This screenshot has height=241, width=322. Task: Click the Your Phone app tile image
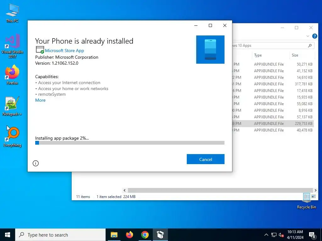click(x=210, y=50)
